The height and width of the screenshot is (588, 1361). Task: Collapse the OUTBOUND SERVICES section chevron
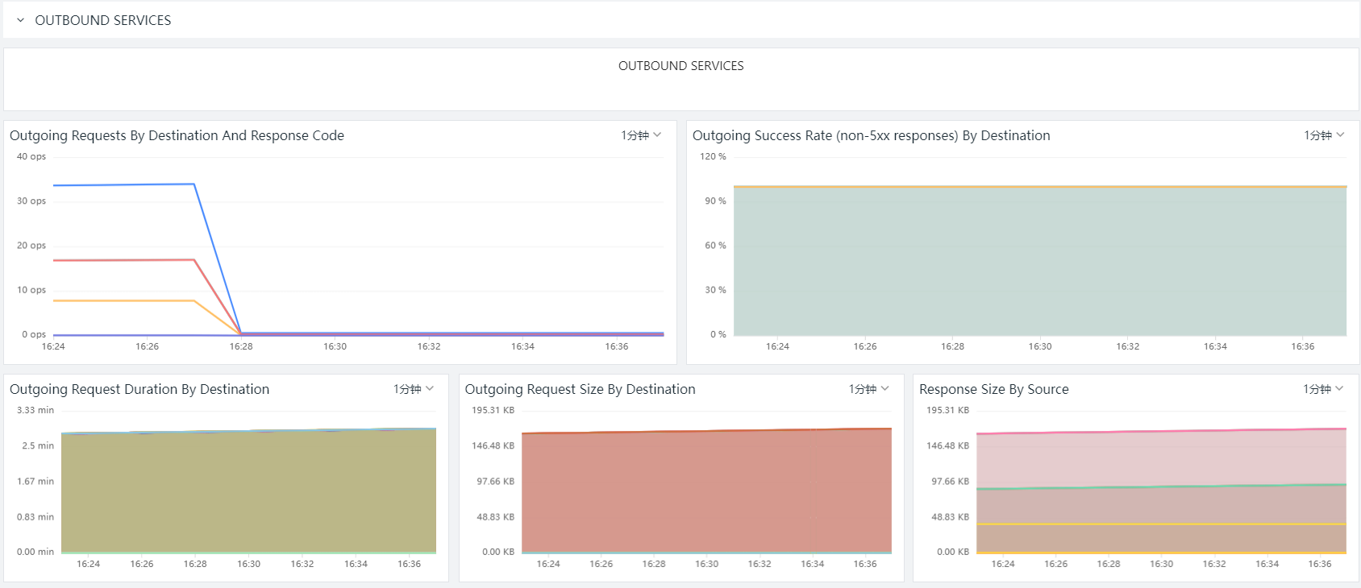(x=20, y=20)
